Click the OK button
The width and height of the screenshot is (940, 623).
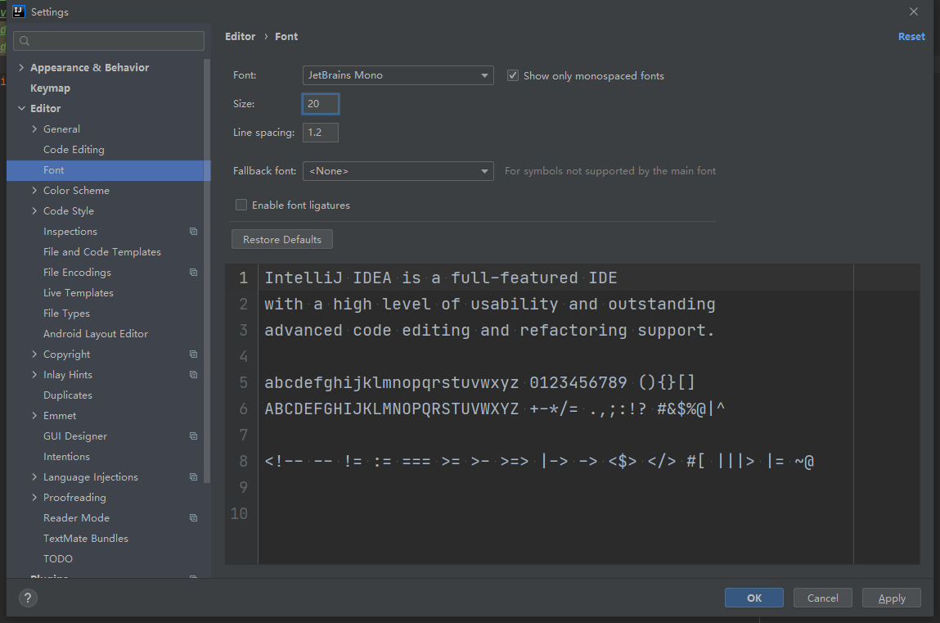[754, 598]
